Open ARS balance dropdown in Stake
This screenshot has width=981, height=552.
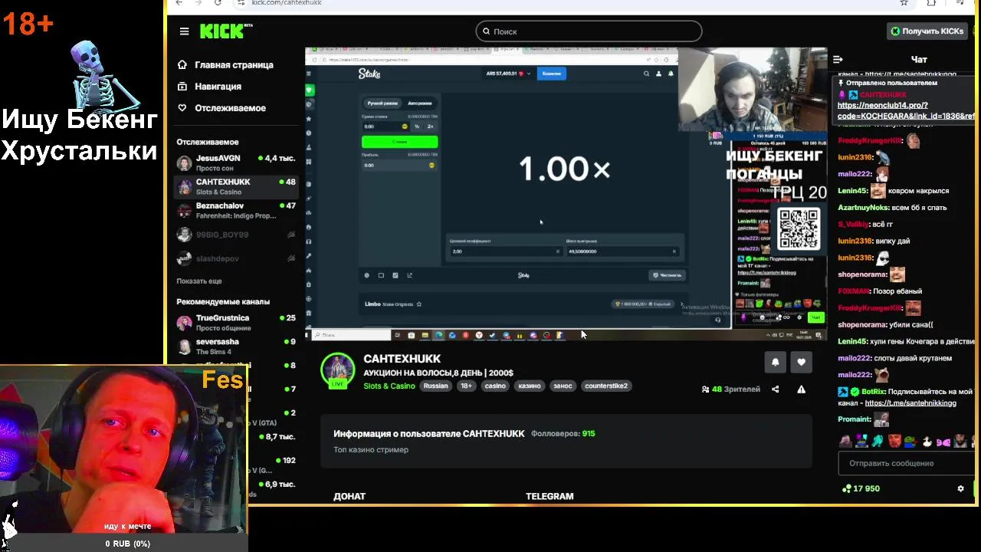(x=509, y=74)
